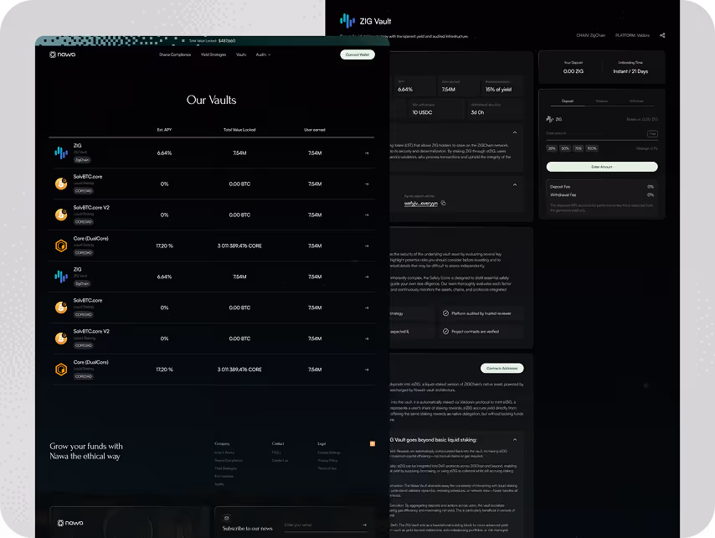Switch to the Deposit tab
This screenshot has height=538, width=715.
pos(568,101)
